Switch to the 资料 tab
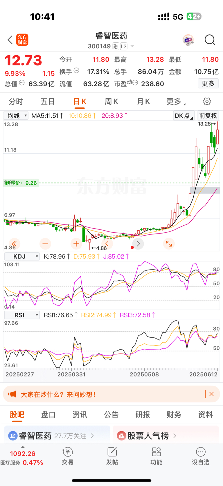 tap(205, 415)
